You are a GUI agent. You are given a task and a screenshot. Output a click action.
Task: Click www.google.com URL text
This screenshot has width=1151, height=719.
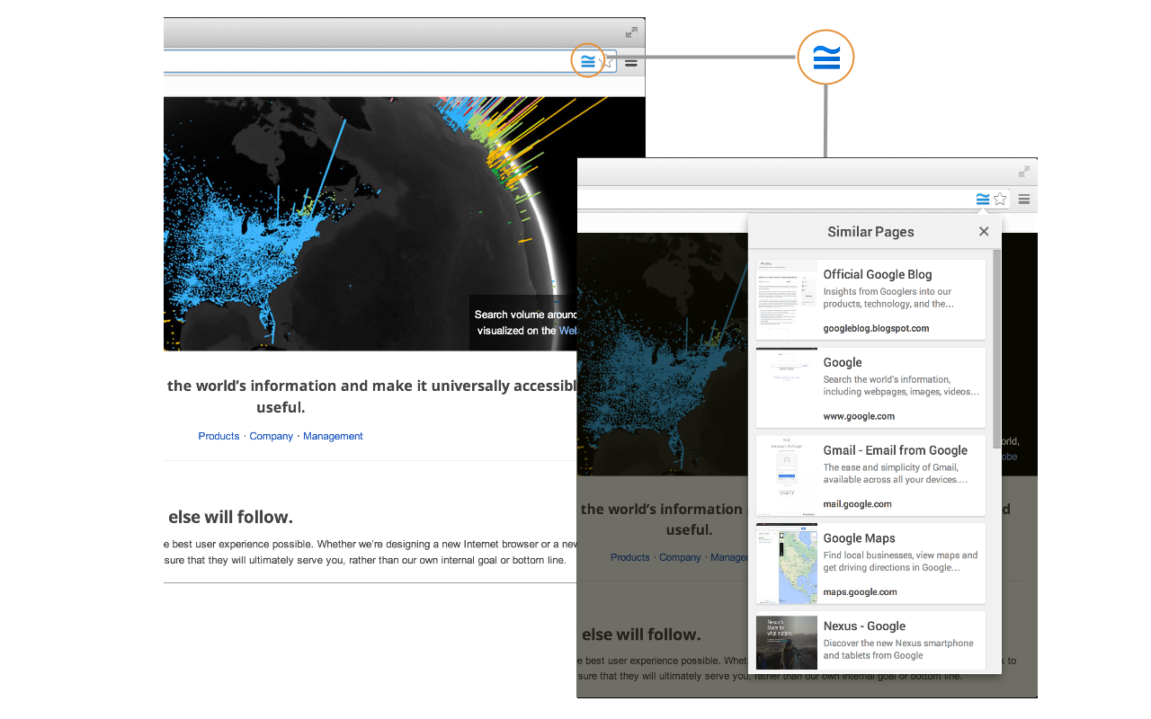(859, 417)
